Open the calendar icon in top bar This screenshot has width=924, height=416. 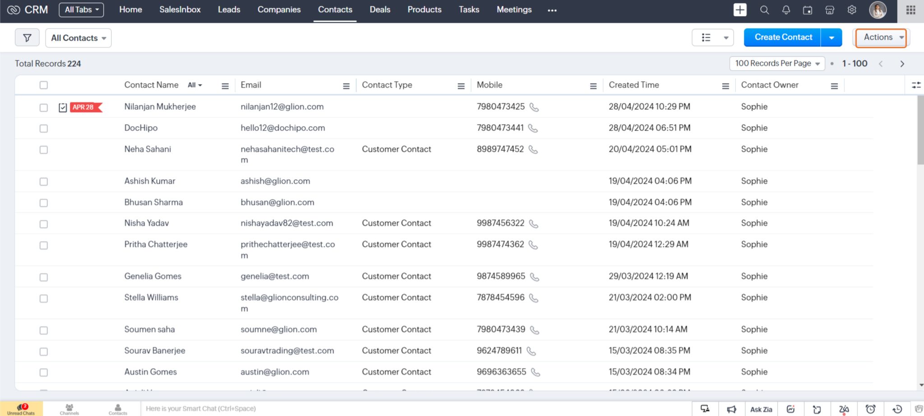[808, 9]
